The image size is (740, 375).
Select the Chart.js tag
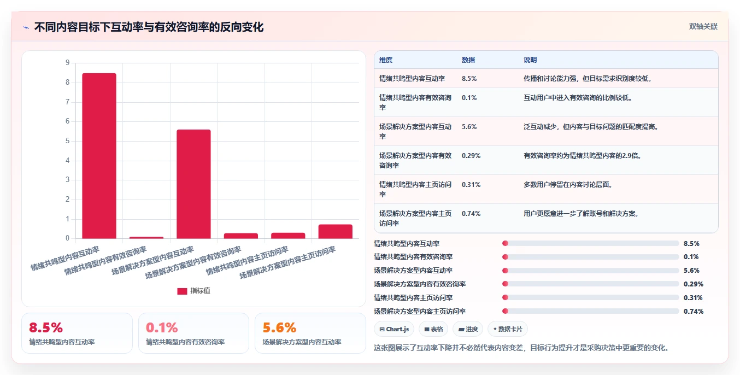[394, 329]
